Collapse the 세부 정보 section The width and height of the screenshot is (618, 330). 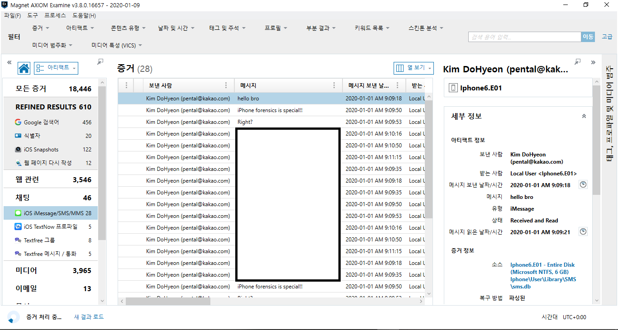point(584,116)
